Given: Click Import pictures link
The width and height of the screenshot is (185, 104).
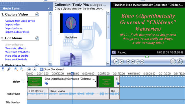Looking at the screenshot, I should (x=14, y=28).
